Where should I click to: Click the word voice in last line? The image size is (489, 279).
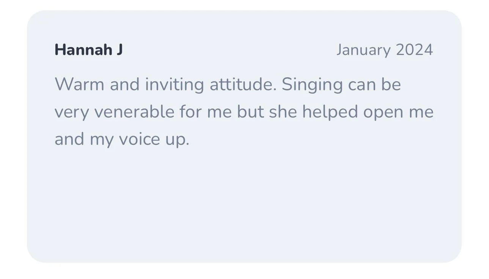click(139, 139)
